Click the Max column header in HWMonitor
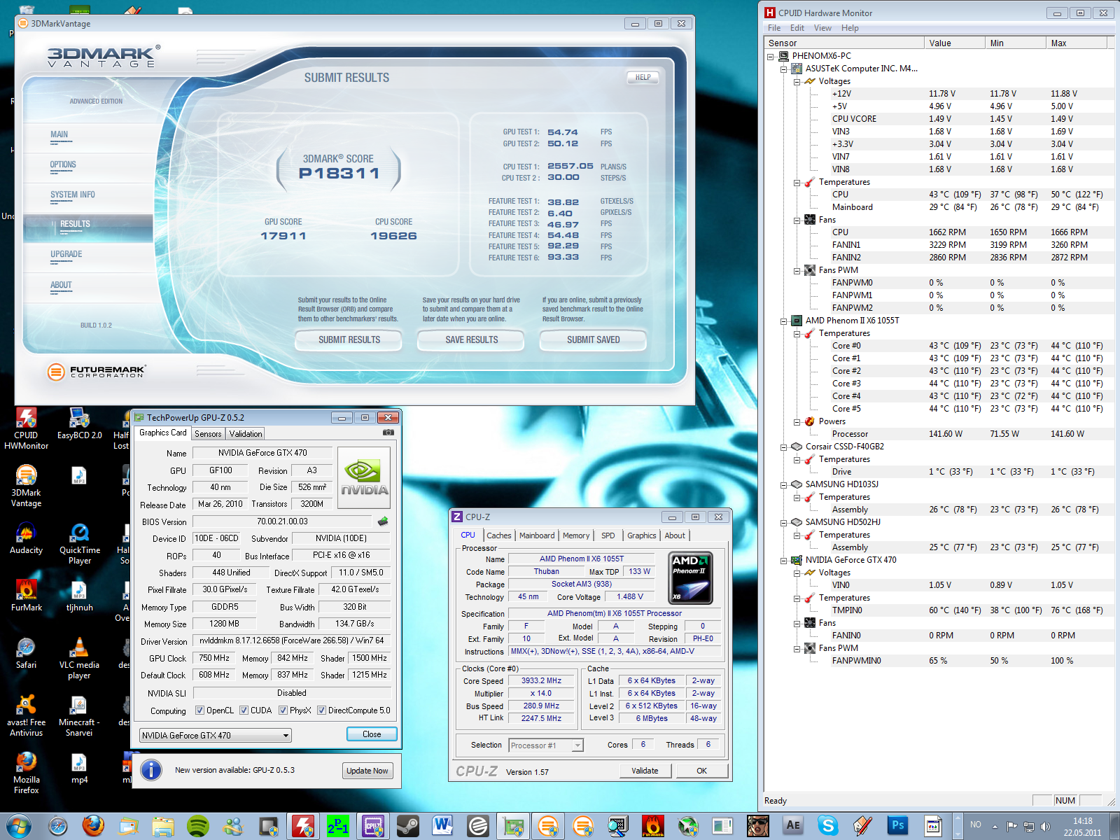Image resolution: width=1120 pixels, height=840 pixels. coord(1077,43)
